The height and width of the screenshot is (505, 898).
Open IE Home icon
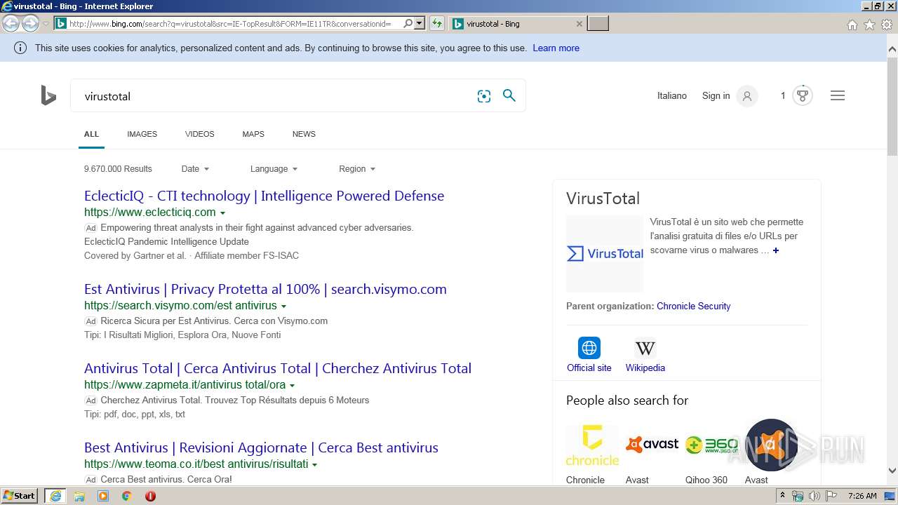click(x=852, y=25)
